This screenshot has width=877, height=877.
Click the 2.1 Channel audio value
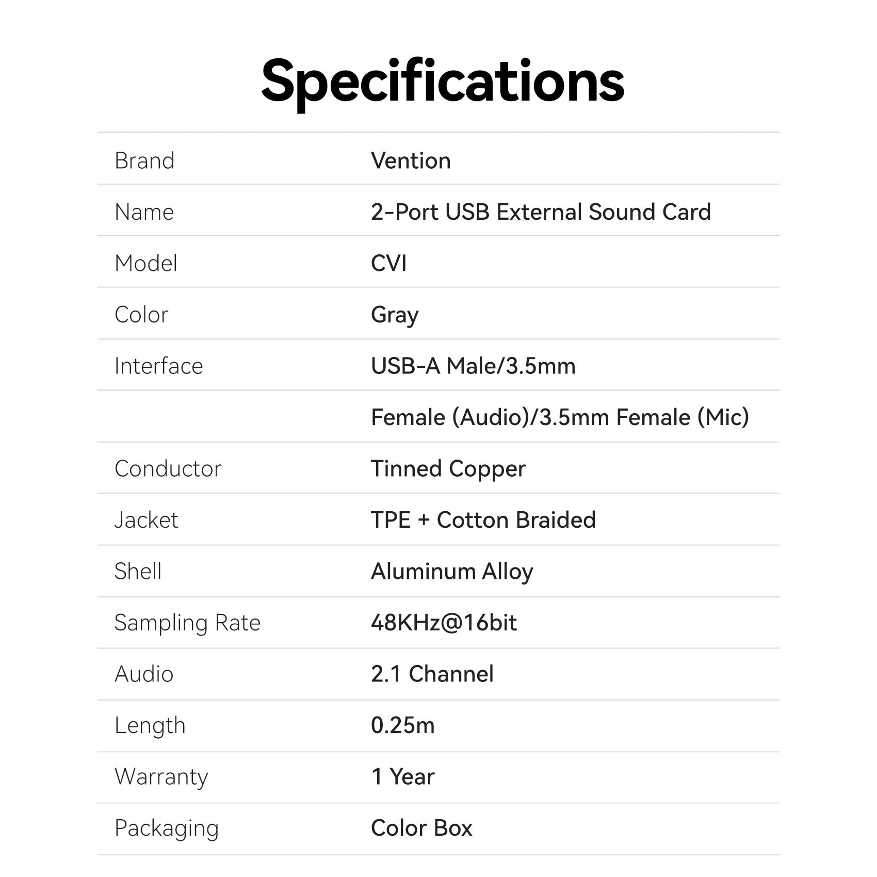coord(432,674)
